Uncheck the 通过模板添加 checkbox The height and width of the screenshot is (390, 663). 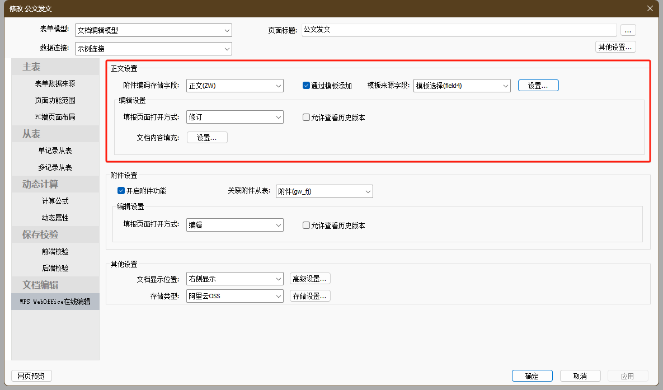point(306,86)
